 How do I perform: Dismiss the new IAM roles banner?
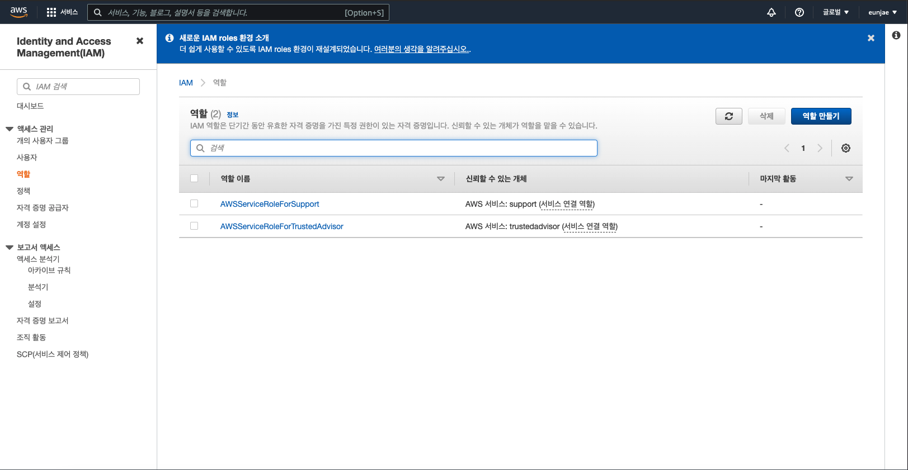click(x=871, y=38)
